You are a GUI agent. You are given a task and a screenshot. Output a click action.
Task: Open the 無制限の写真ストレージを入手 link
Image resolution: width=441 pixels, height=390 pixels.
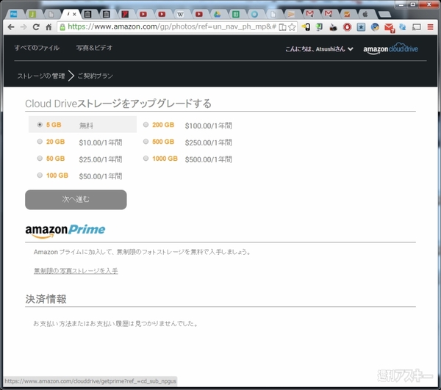click(76, 271)
